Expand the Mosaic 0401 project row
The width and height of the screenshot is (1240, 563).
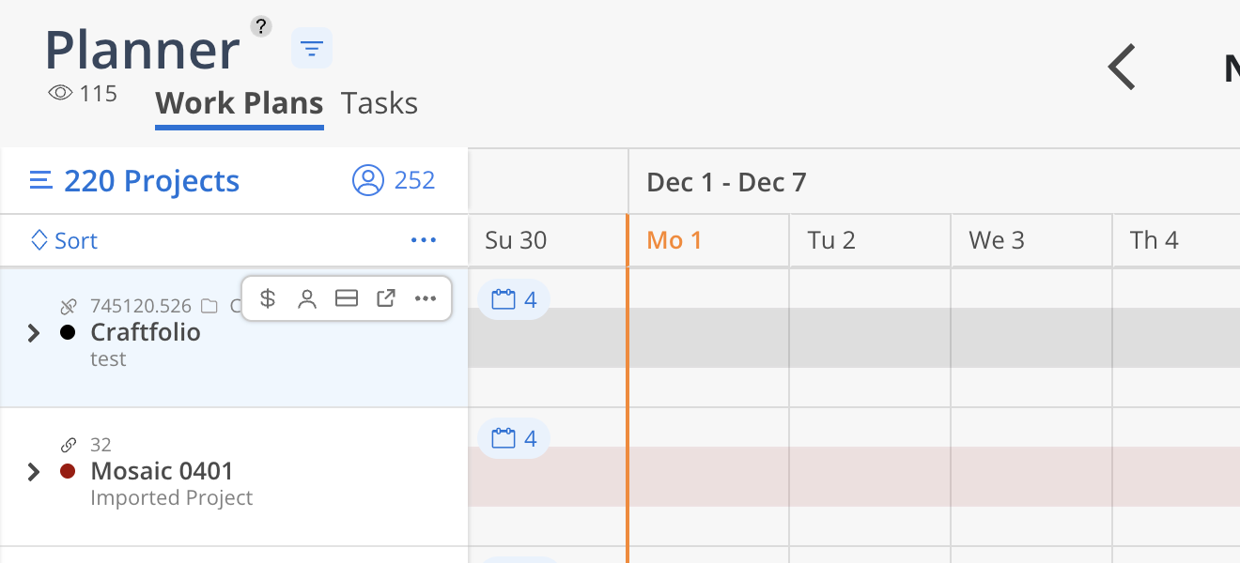34,471
